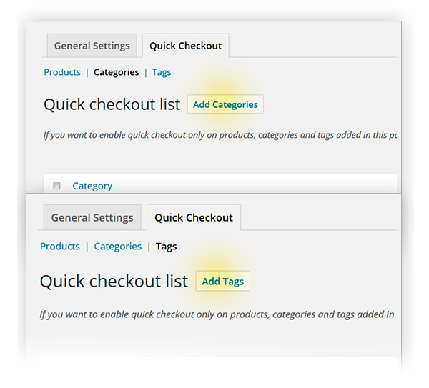Tick the select-all checkbox beside Category header
Screen dimensions: 429x388
tap(57, 186)
